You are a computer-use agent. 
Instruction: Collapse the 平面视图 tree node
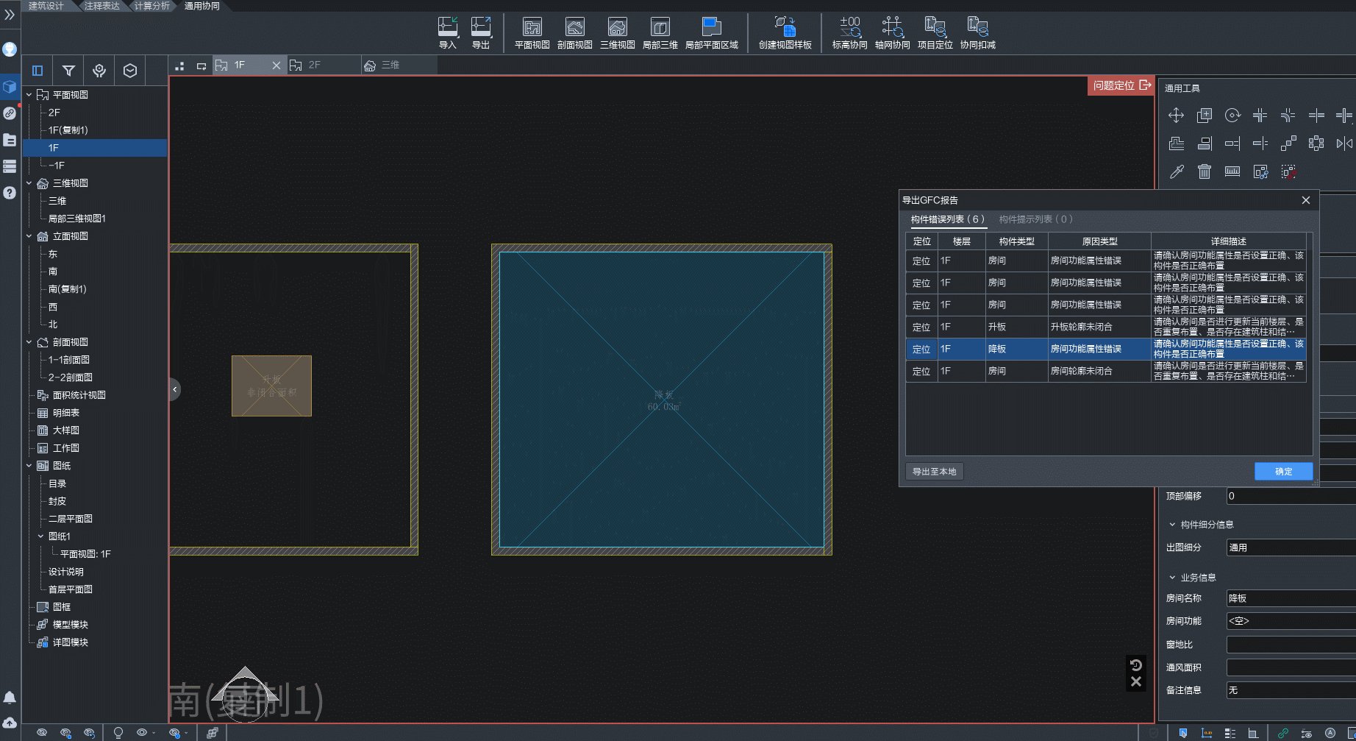click(x=29, y=95)
